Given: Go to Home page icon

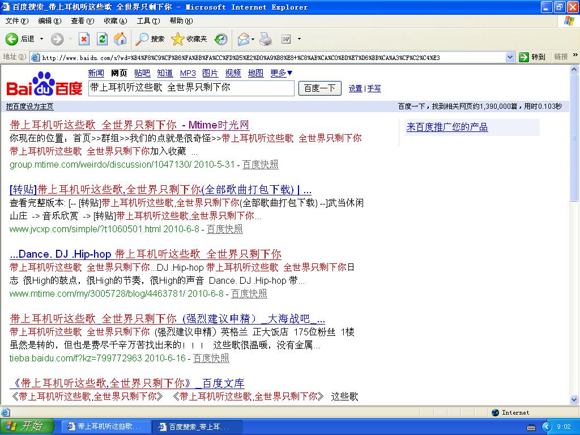Looking at the screenshot, I should [x=120, y=39].
